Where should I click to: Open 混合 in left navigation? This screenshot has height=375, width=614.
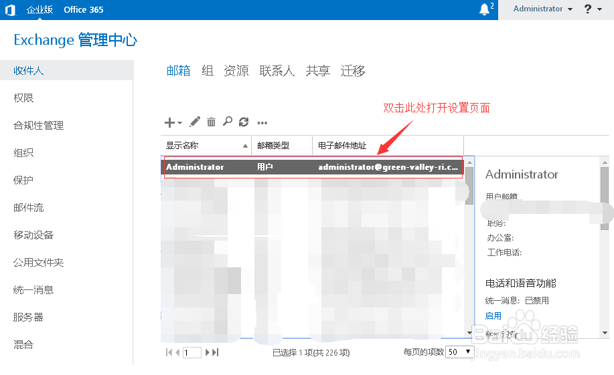pyautogui.click(x=23, y=344)
